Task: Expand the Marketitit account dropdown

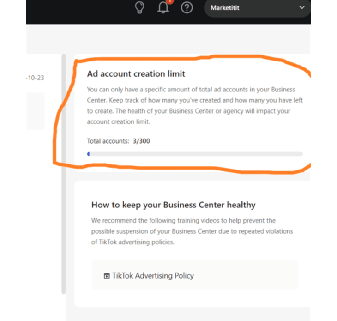Action: point(257,8)
